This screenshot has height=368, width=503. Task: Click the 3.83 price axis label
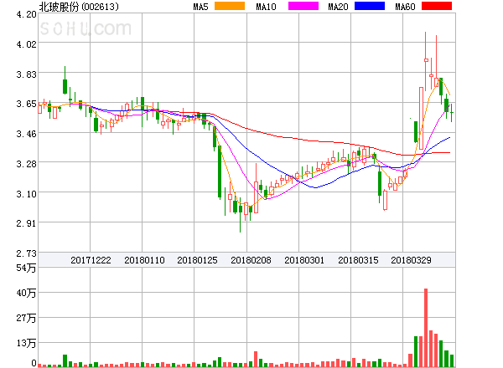click(26, 74)
